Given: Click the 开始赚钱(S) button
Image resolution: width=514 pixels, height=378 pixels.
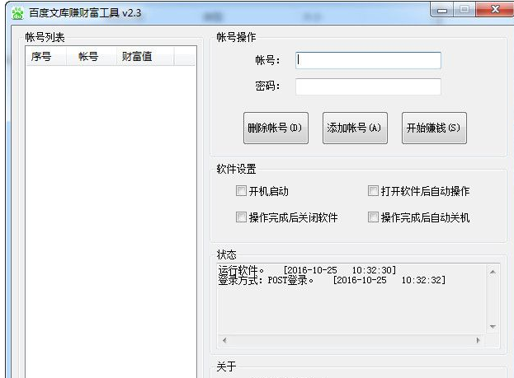Looking at the screenshot, I should (434, 128).
